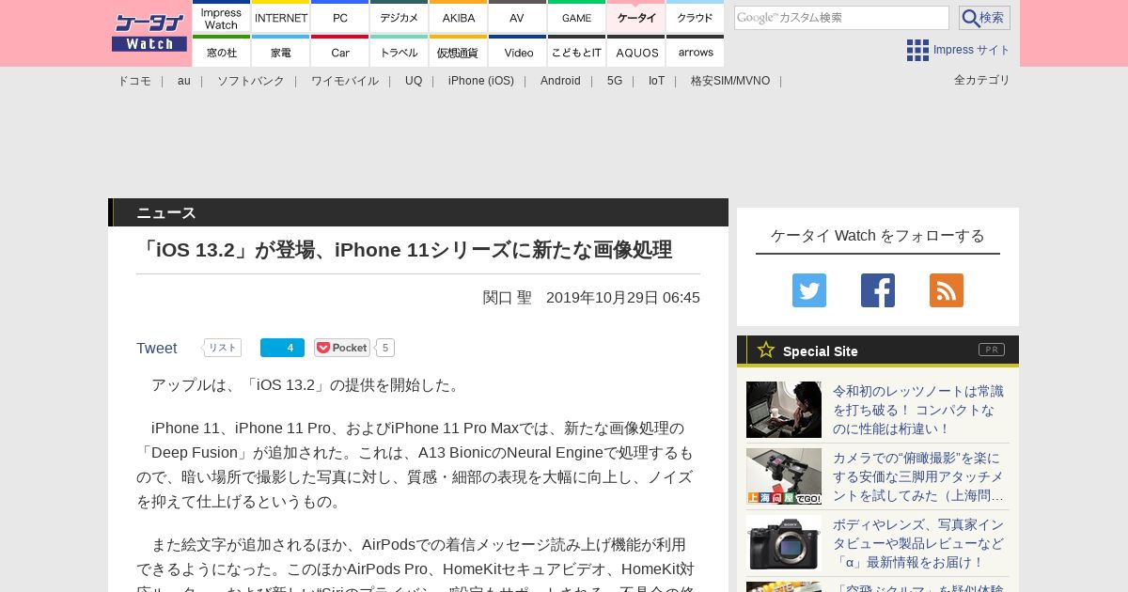Open the Impress サイト grid icon

tap(917, 50)
